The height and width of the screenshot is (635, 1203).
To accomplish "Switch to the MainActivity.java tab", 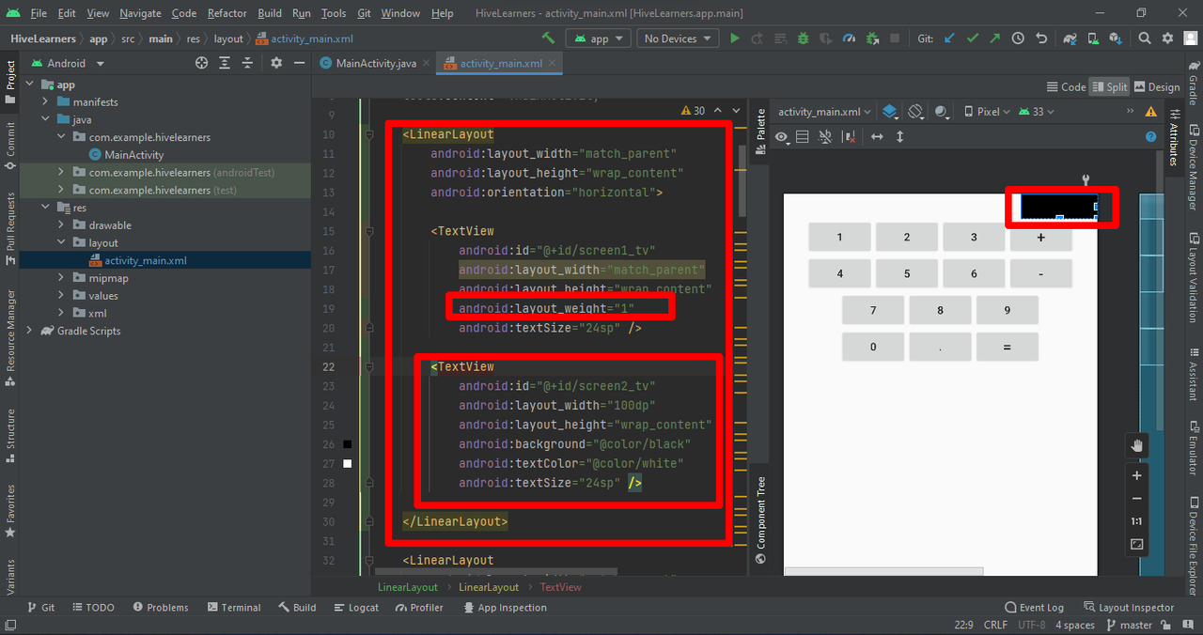I will coord(375,63).
